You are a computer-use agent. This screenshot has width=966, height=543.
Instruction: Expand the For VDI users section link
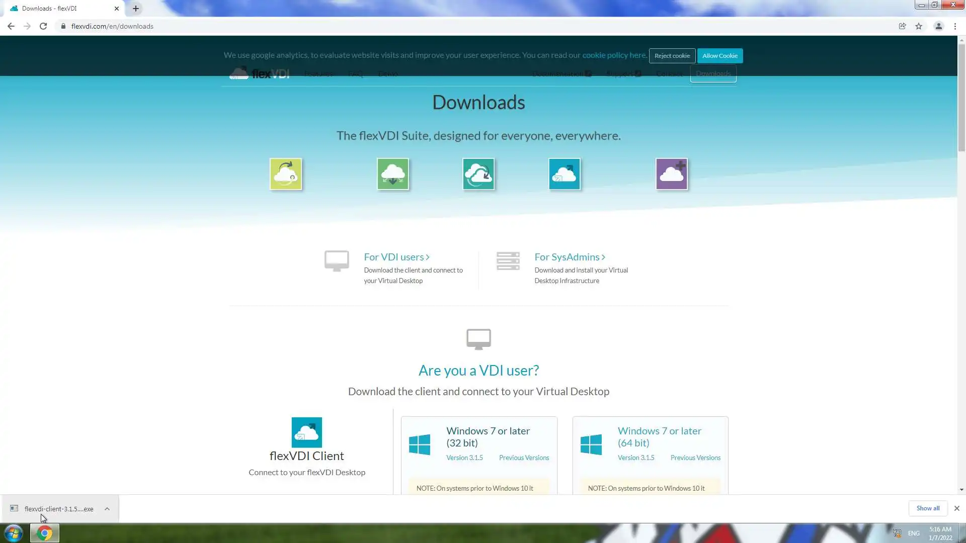click(x=396, y=257)
